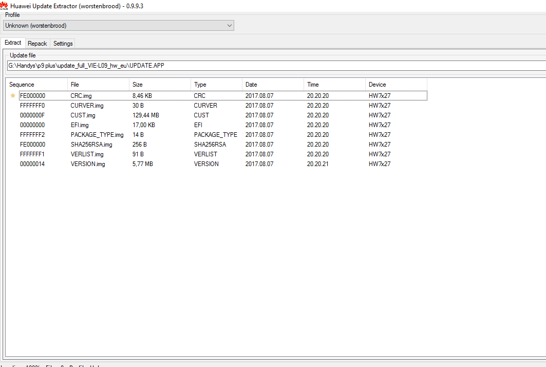Click sequence value 00000014

point(32,164)
